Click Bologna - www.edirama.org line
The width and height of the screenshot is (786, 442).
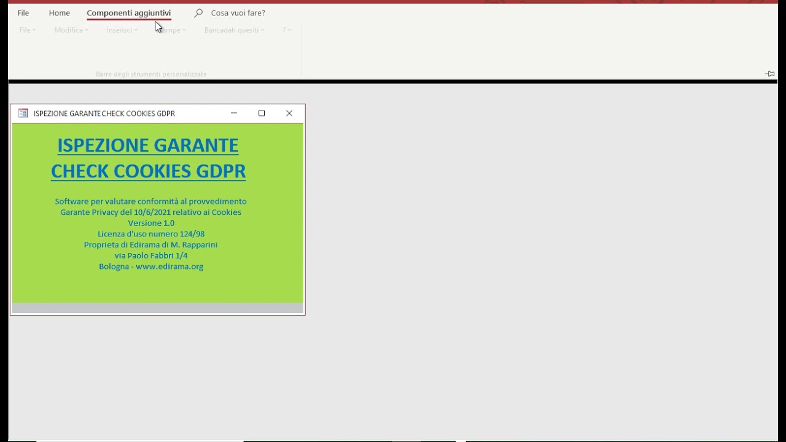151,267
